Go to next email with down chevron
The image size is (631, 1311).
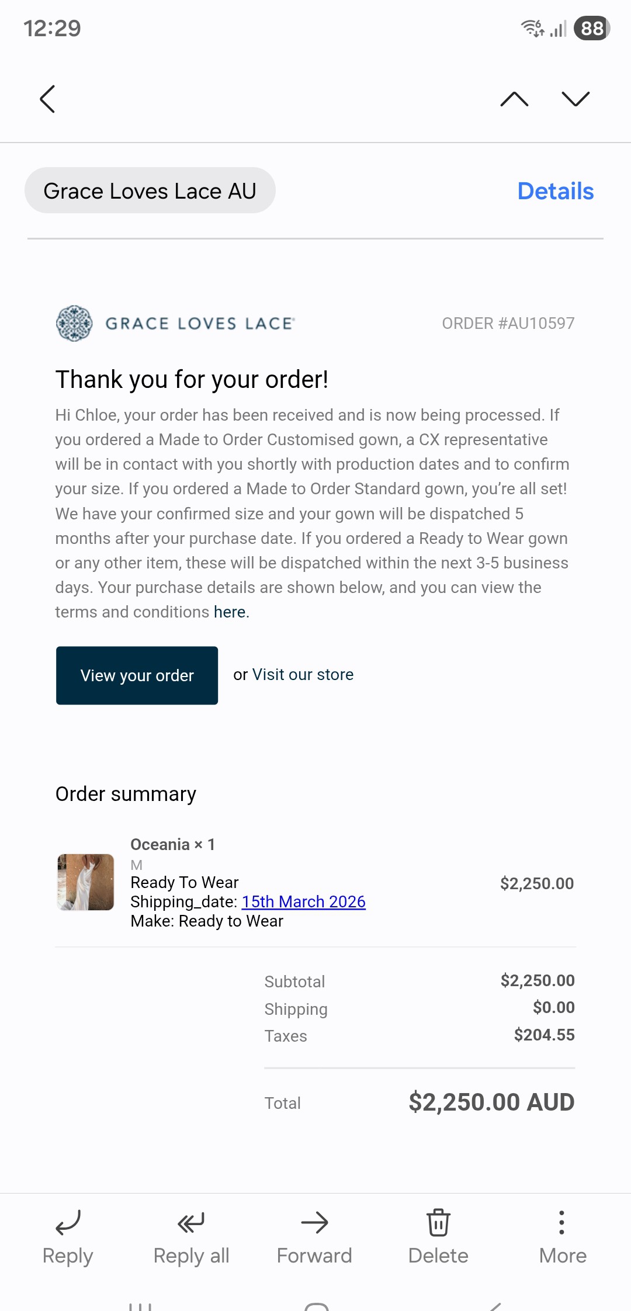[x=575, y=99]
